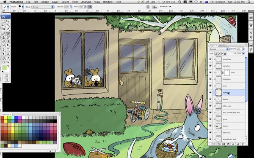Open the Image menu
Viewport: 254px width, 158px height.
(x=45, y=2)
